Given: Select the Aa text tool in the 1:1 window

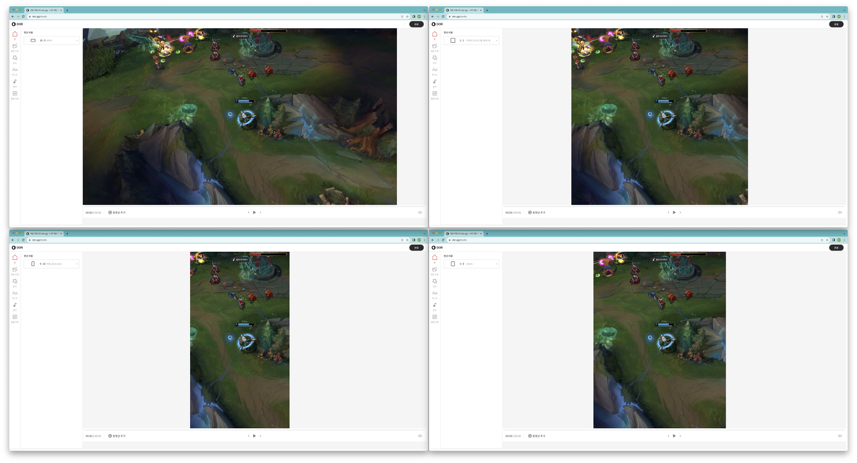Looking at the screenshot, I should click(435, 70).
